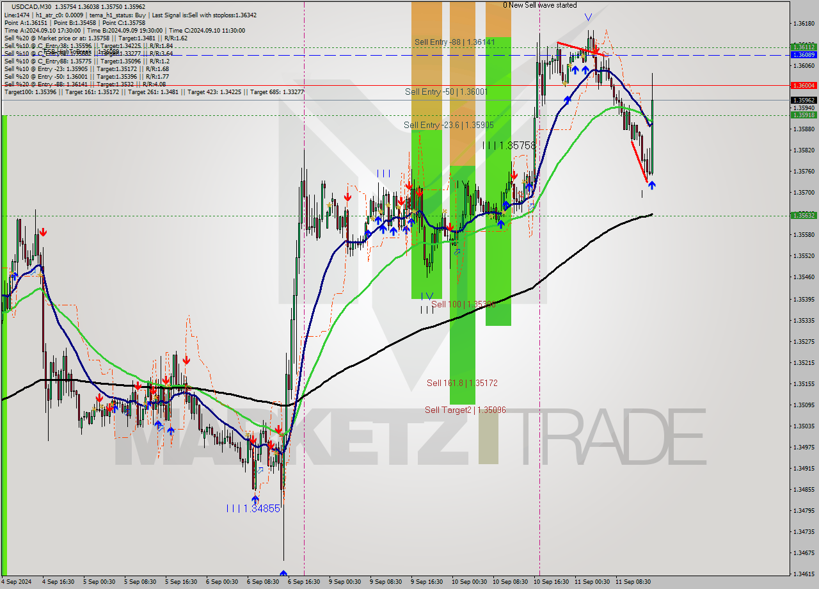Click the '9 Sep 00:30' time label
The image size is (819, 589).
pyautogui.click(x=345, y=582)
